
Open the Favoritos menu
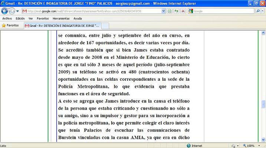click(x=43, y=19)
